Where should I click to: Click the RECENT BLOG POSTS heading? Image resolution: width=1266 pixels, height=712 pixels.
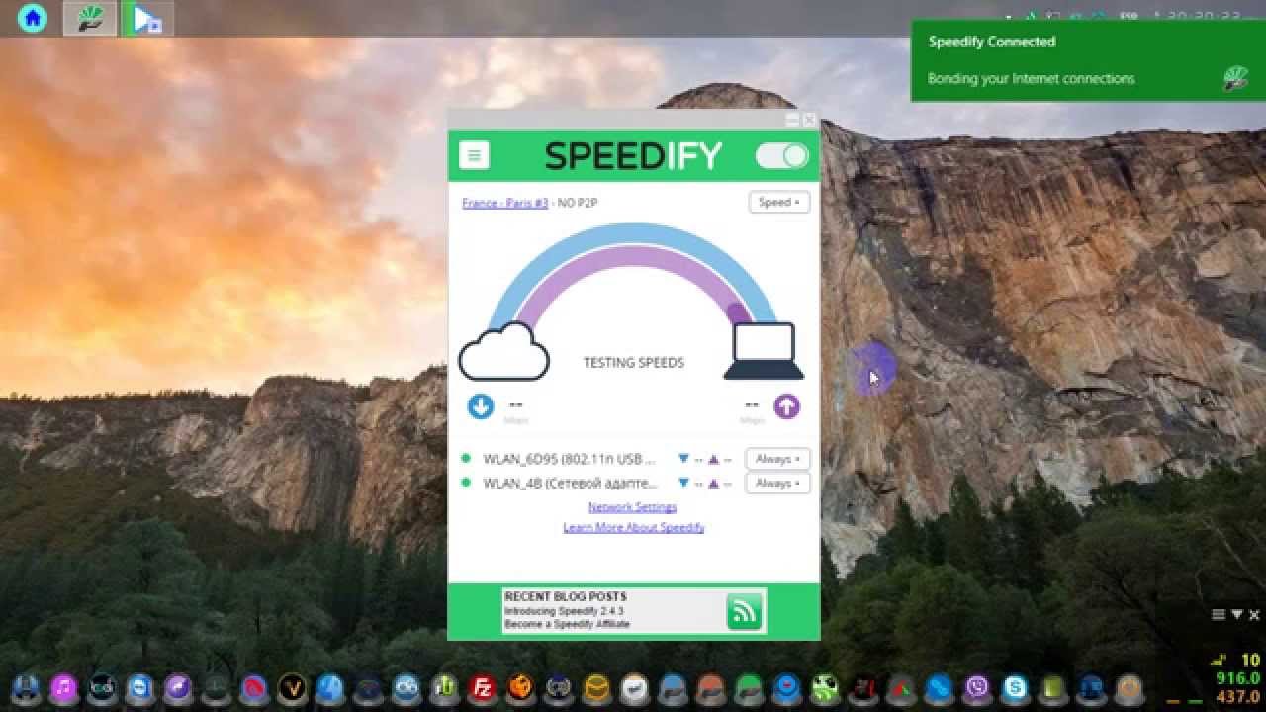pyautogui.click(x=565, y=596)
